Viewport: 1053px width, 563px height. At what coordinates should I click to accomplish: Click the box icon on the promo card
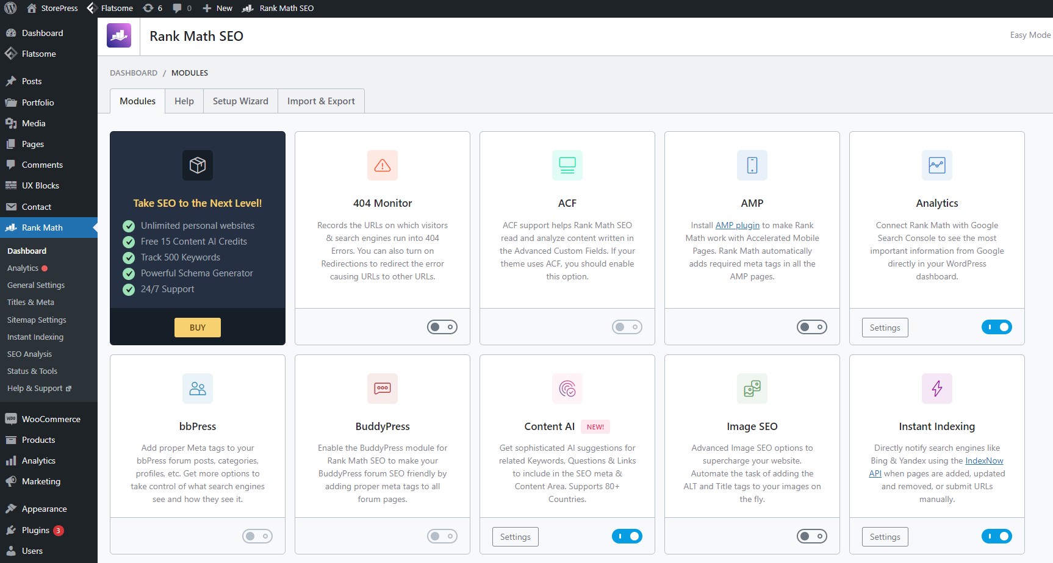(198, 165)
